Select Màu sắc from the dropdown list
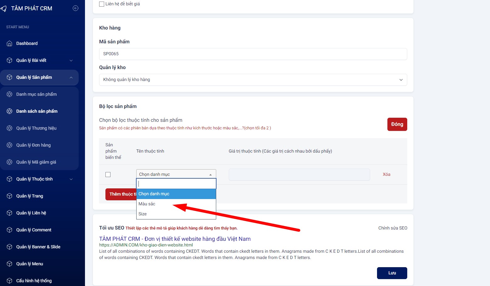This screenshot has height=286, width=490. click(147, 204)
